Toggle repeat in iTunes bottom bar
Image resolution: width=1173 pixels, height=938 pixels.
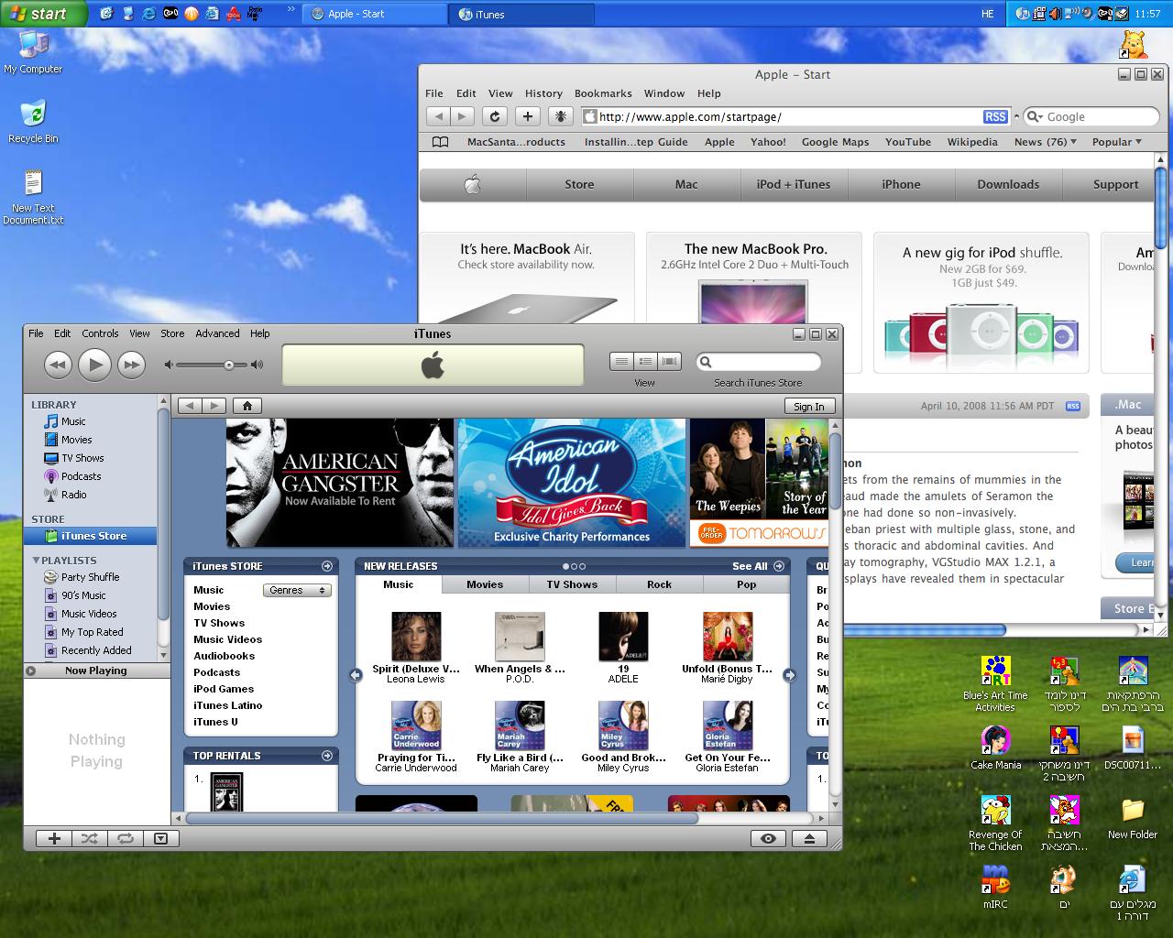125,838
